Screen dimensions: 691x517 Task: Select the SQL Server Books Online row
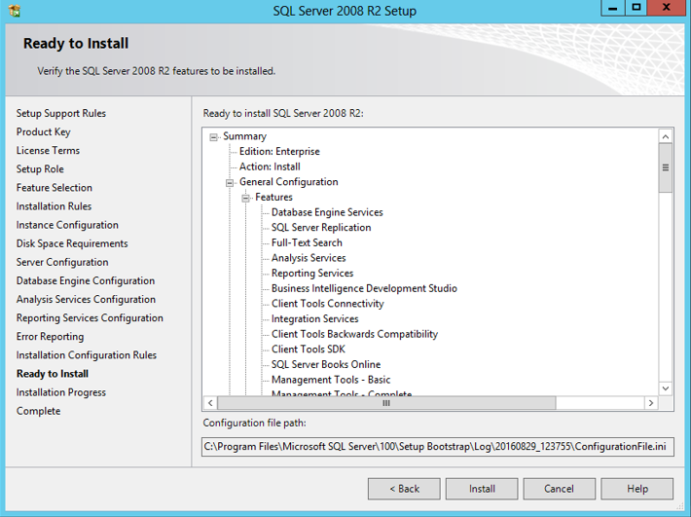[x=326, y=364]
